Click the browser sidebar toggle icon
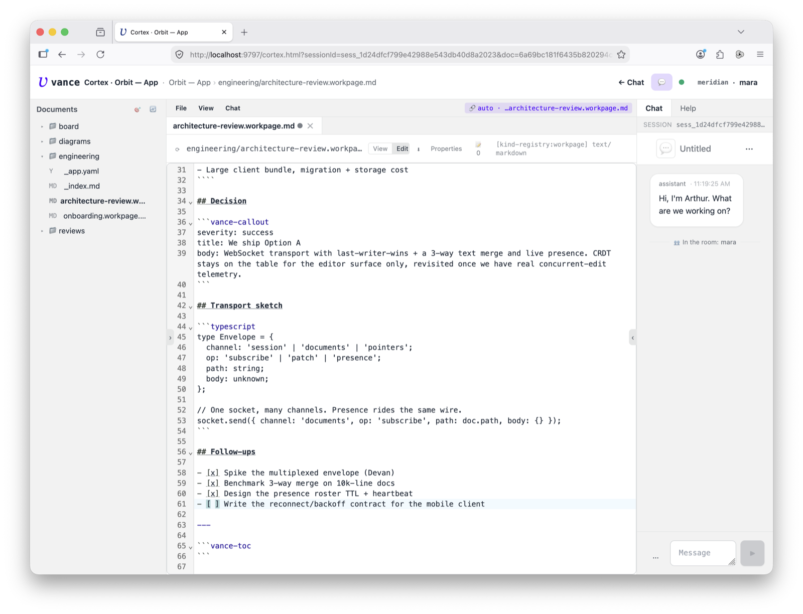The height and width of the screenshot is (614, 803). tap(43, 54)
